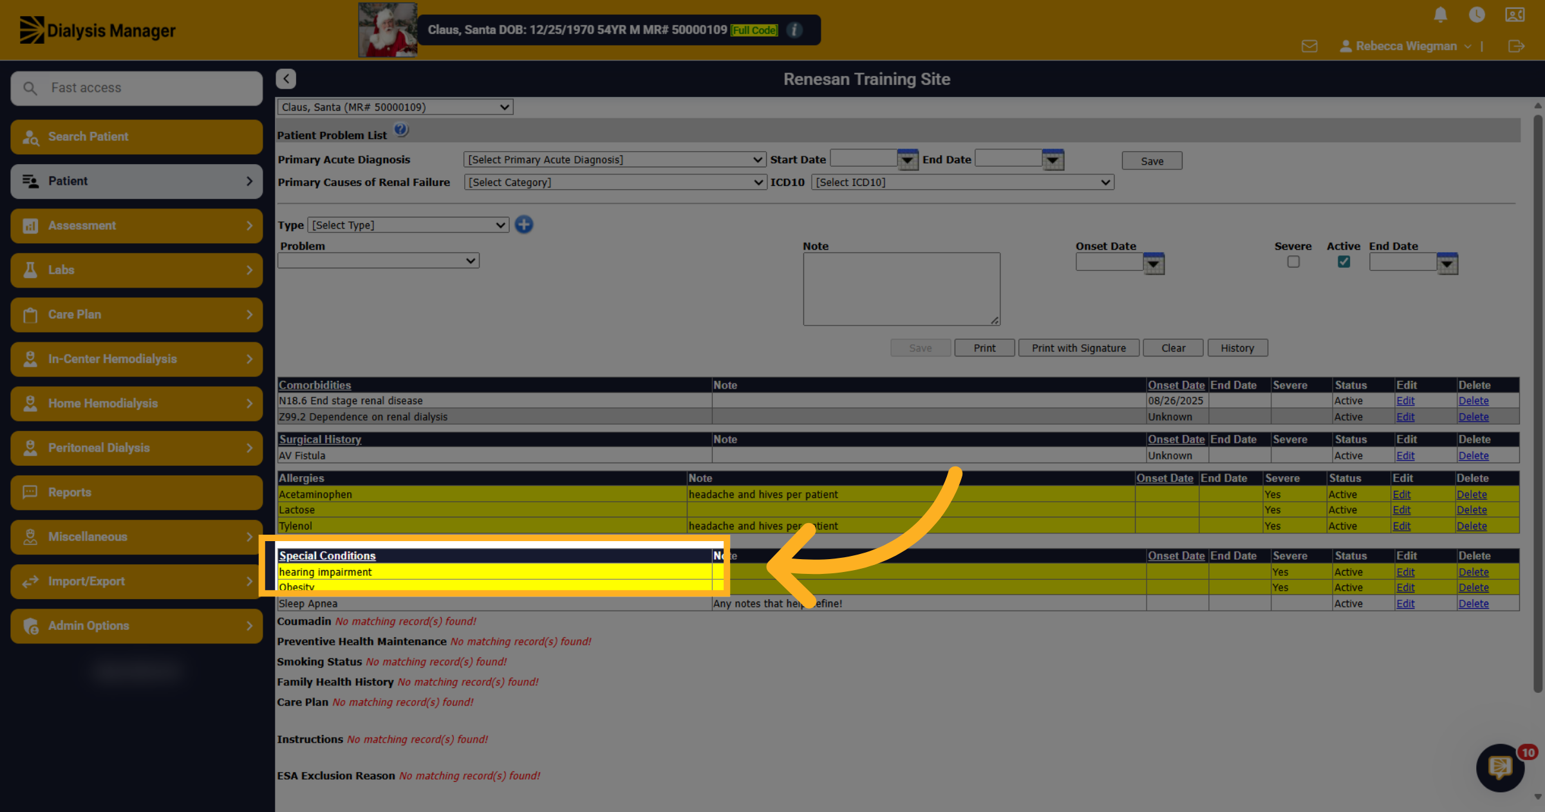Open the chat widget with 10 badge

[1501, 767]
